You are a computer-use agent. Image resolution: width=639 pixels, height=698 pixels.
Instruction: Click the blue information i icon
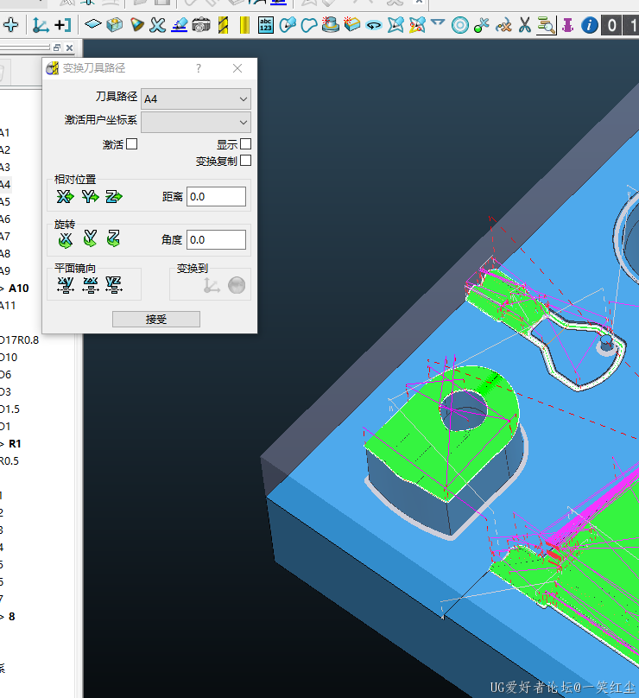pos(589,25)
